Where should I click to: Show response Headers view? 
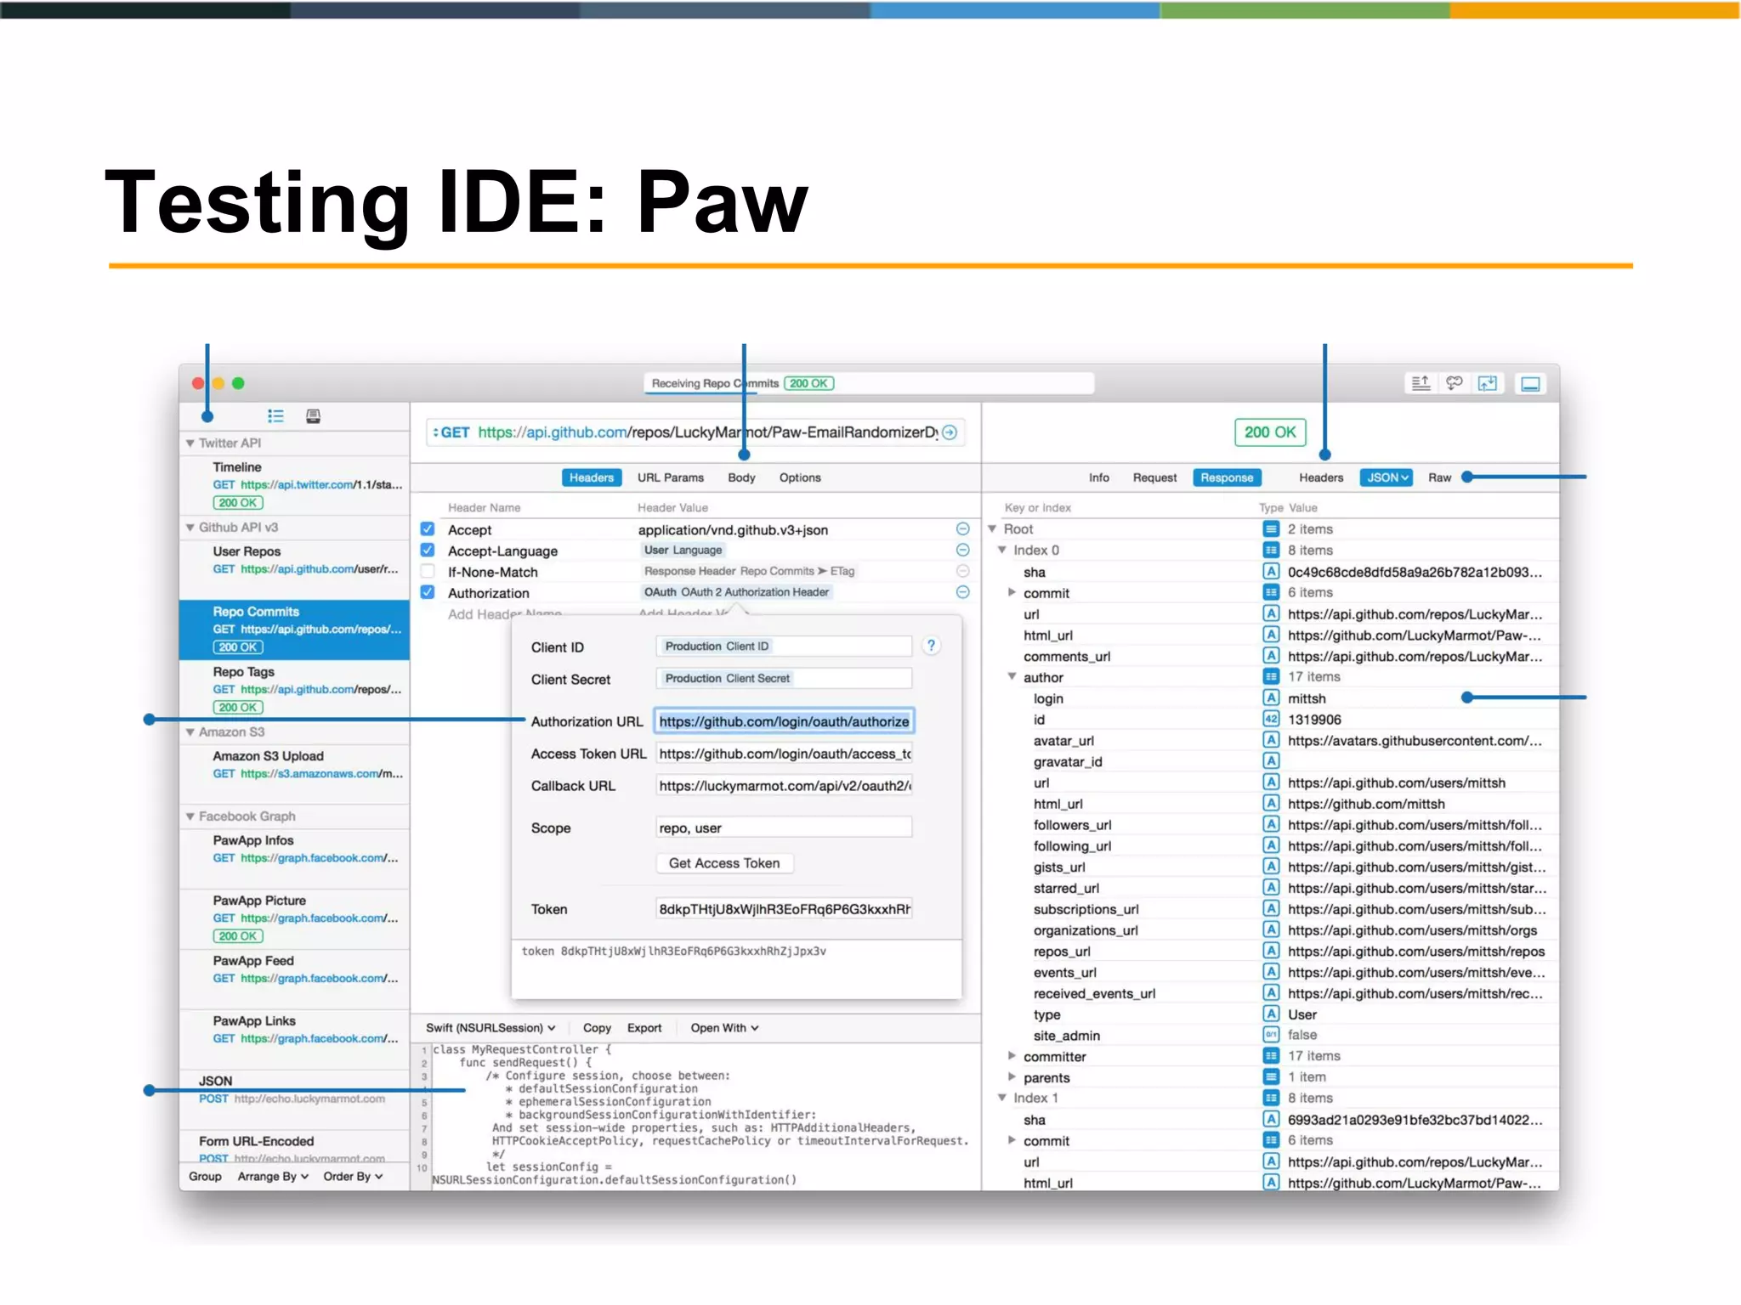[1321, 477]
